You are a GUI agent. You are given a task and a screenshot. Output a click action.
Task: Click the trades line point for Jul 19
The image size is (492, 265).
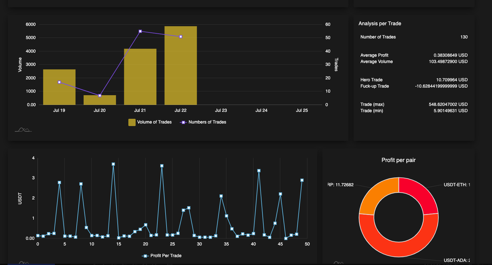tap(59, 82)
